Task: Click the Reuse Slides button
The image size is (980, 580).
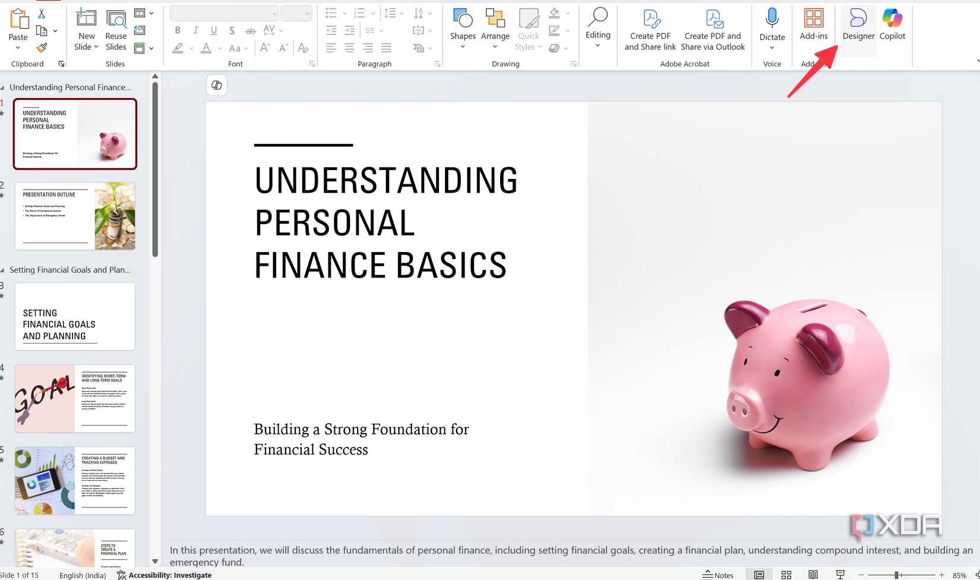Action: [116, 29]
